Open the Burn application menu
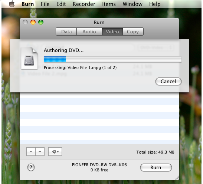The height and width of the screenshot is (184, 203). [x=27, y=4]
